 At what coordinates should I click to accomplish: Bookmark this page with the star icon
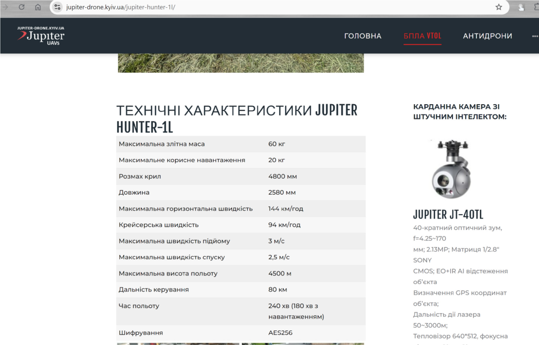pyautogui.click(x=499, y=7)
